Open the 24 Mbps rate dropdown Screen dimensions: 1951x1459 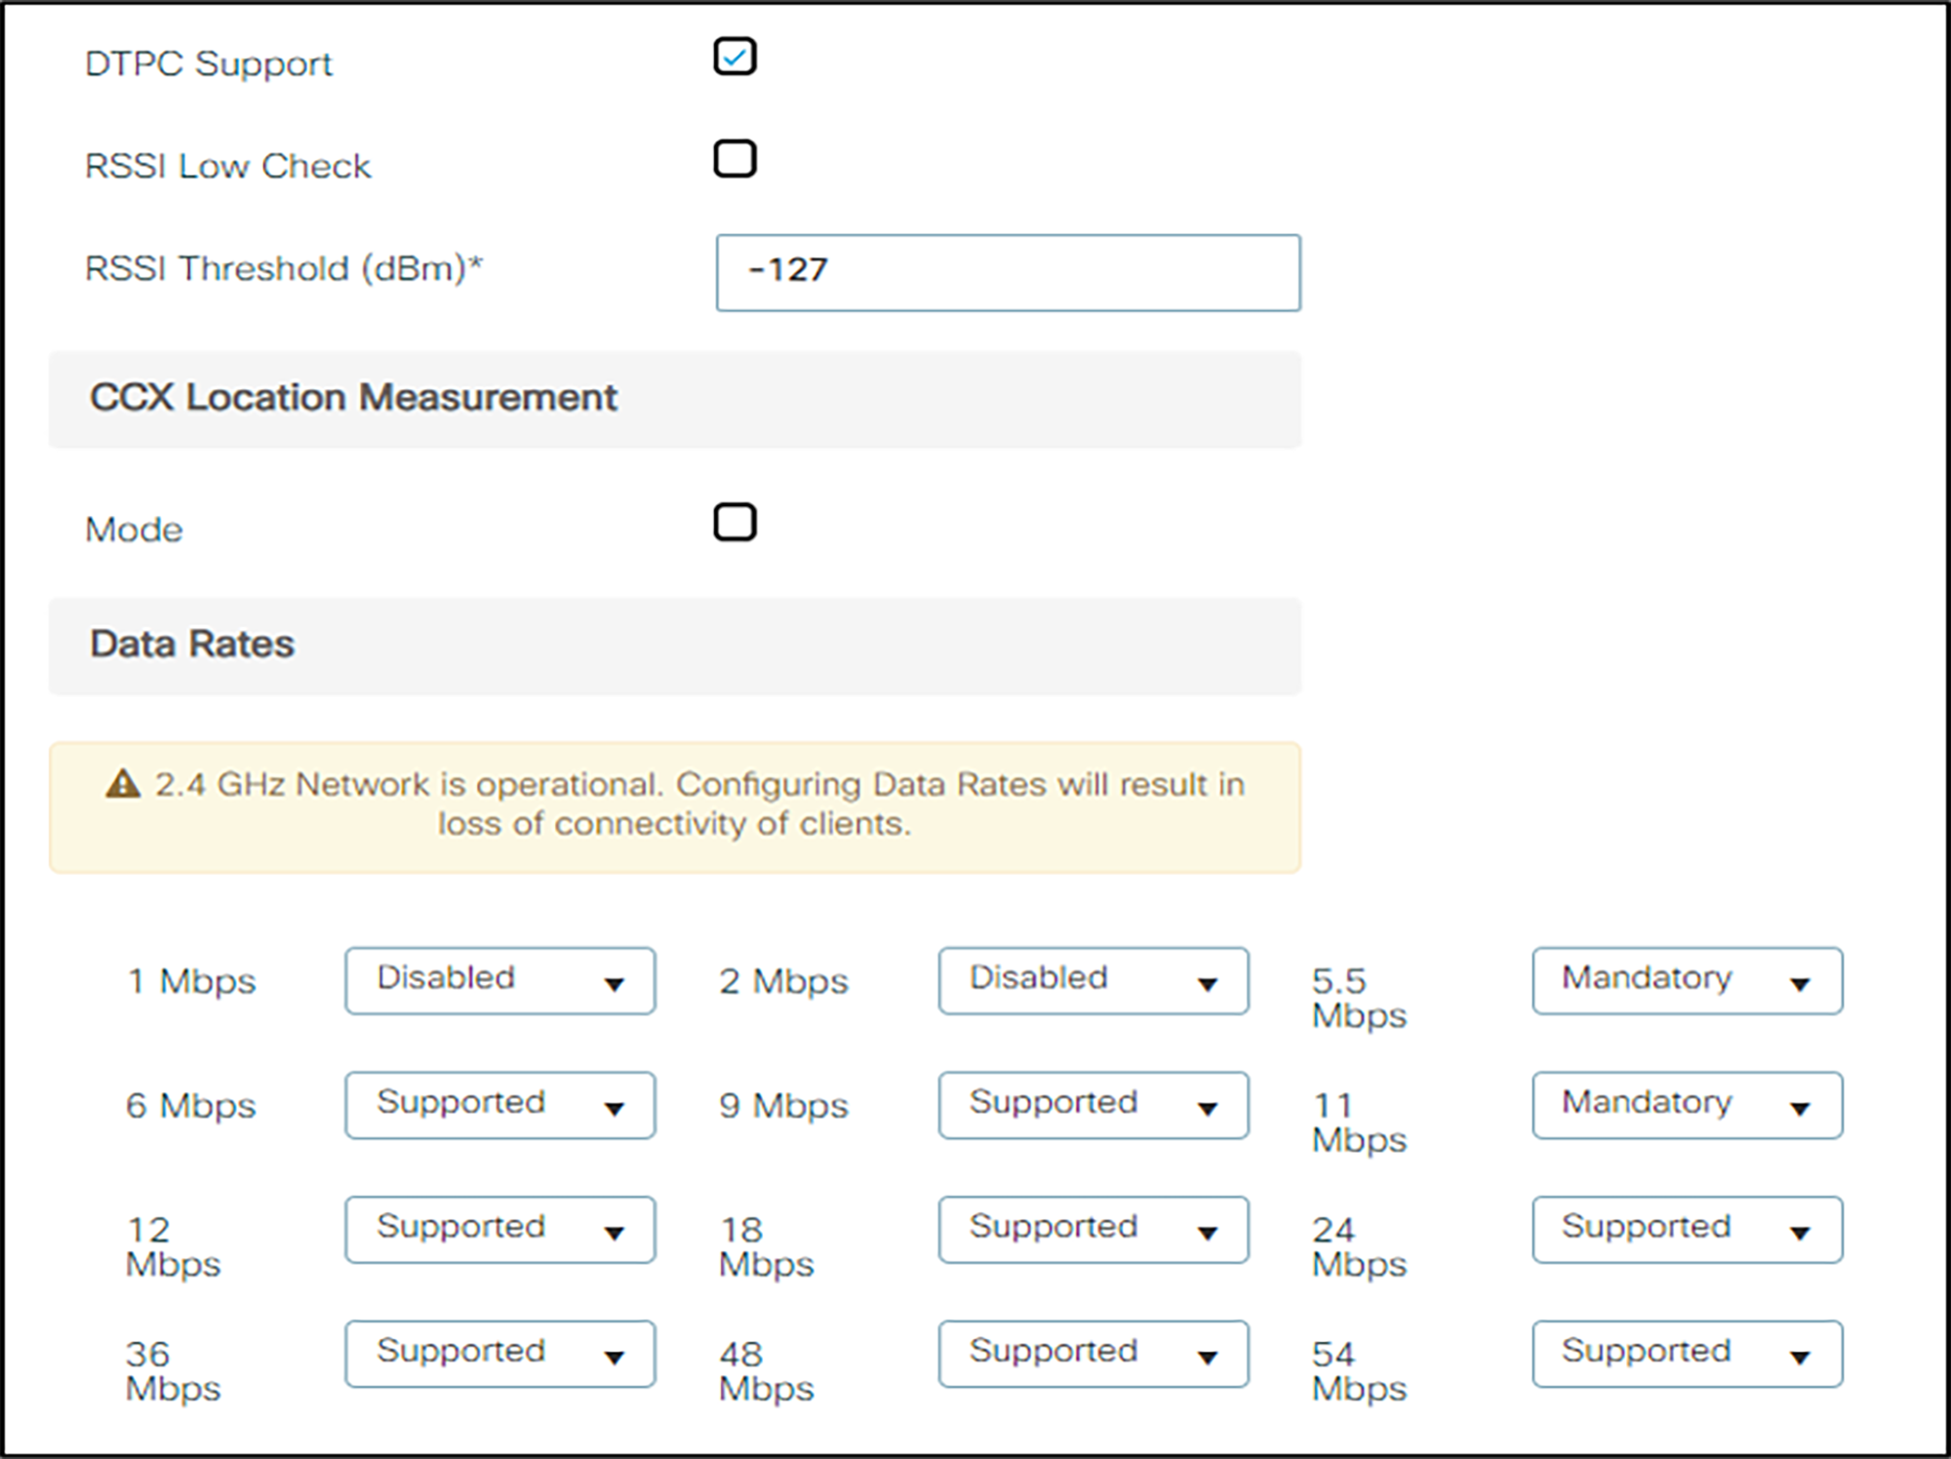(x=1687, y=1230)
